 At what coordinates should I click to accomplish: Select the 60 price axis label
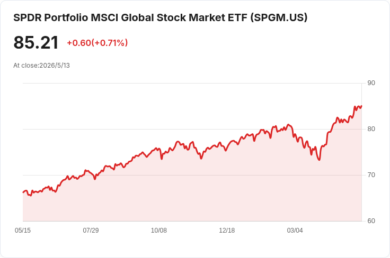pos(371,221)
